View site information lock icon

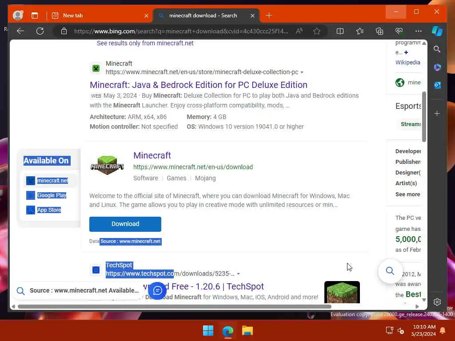pos(64,31)
